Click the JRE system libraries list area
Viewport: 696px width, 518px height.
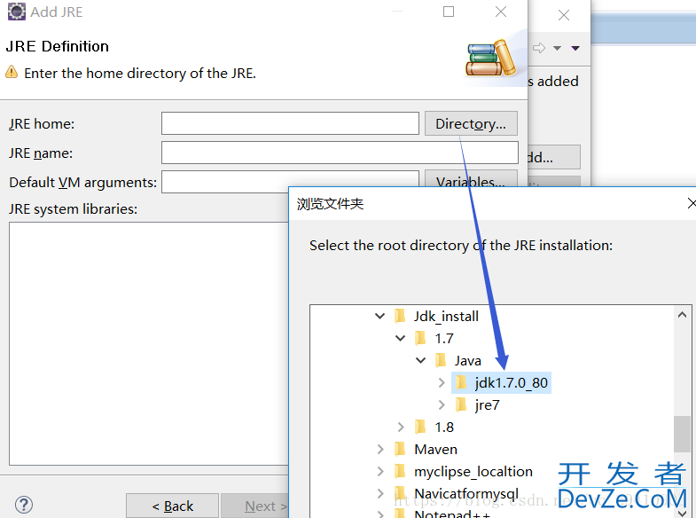[149, 343]
